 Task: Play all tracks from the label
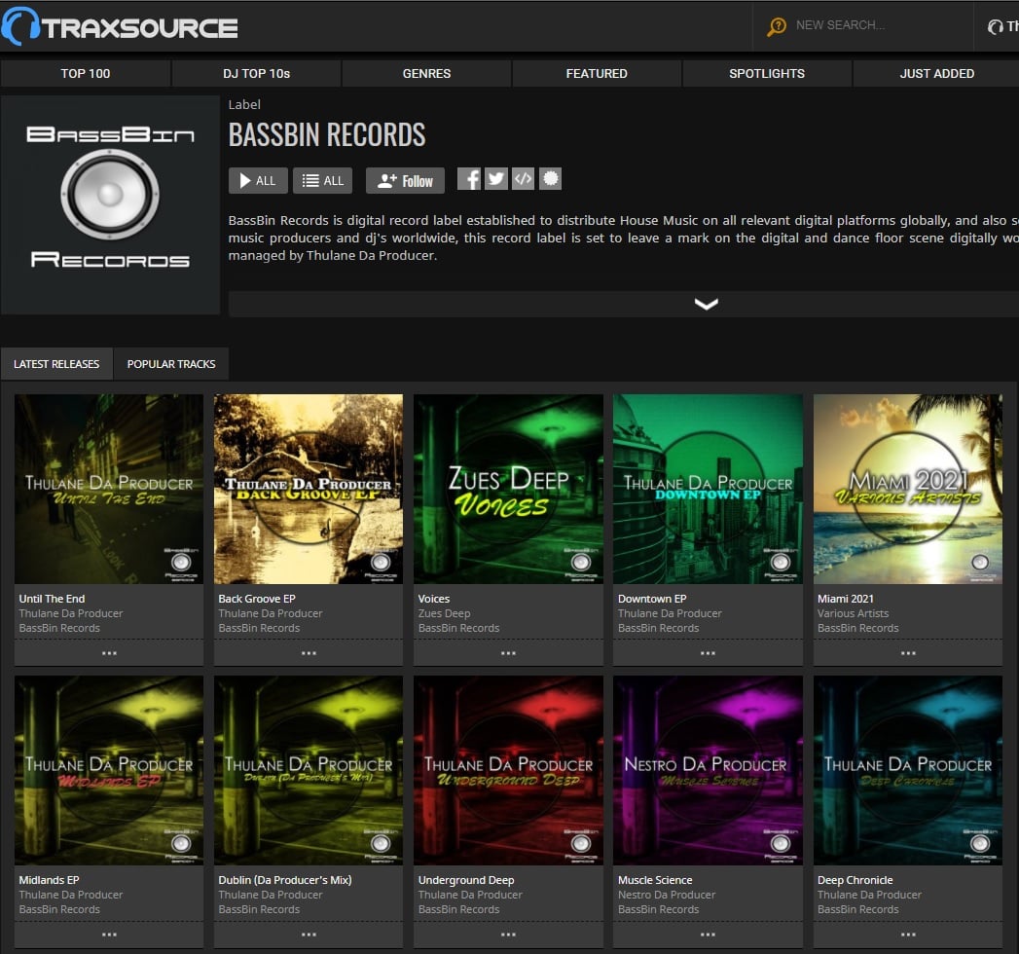pos(258,181)
